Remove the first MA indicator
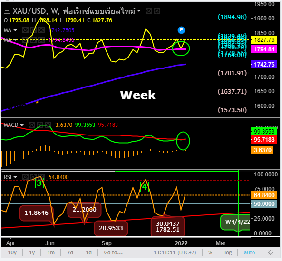The image size is (282, 261). (x=41, y=30)
